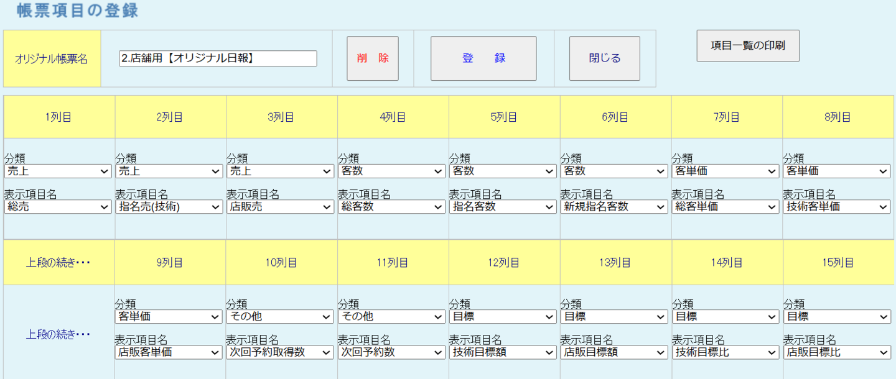The width and height of the screenshot is (896, 379).
Task: Open the 技術目標比 dropdown in 14列目
Action: 726,352
